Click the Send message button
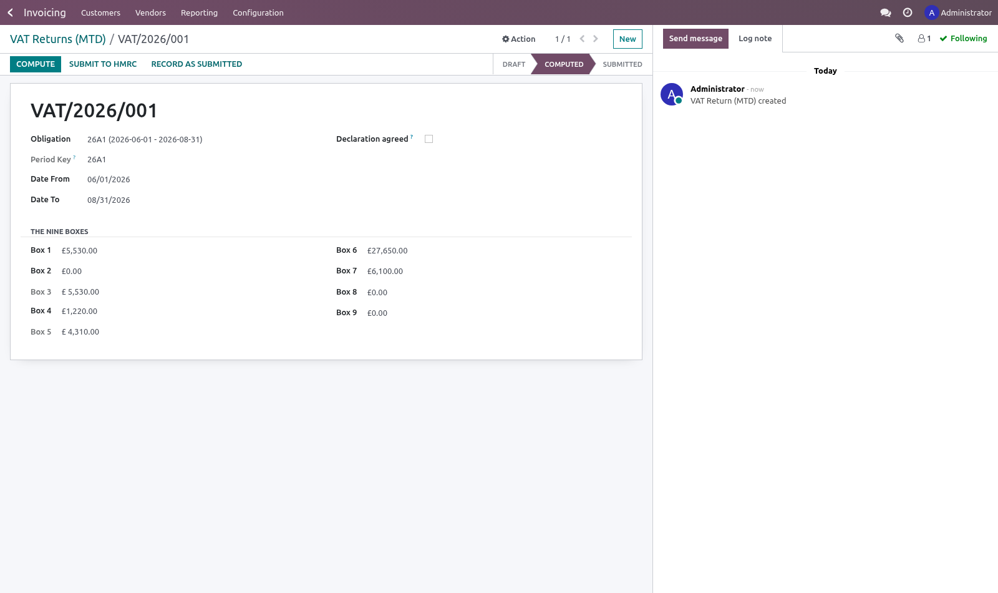 tap(695, 39)
